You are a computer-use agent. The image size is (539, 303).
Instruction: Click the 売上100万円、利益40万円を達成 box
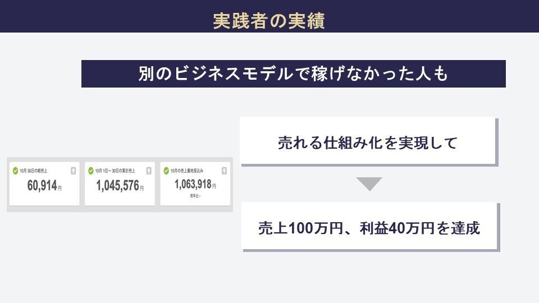369,228
